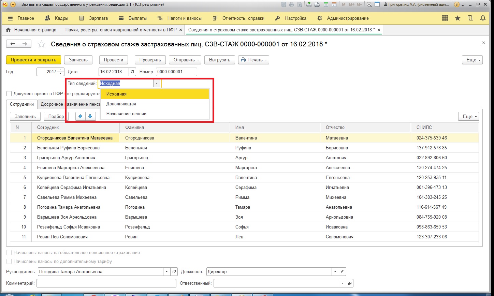Switch to the 'Начальная страница' tab

point(31,30)
